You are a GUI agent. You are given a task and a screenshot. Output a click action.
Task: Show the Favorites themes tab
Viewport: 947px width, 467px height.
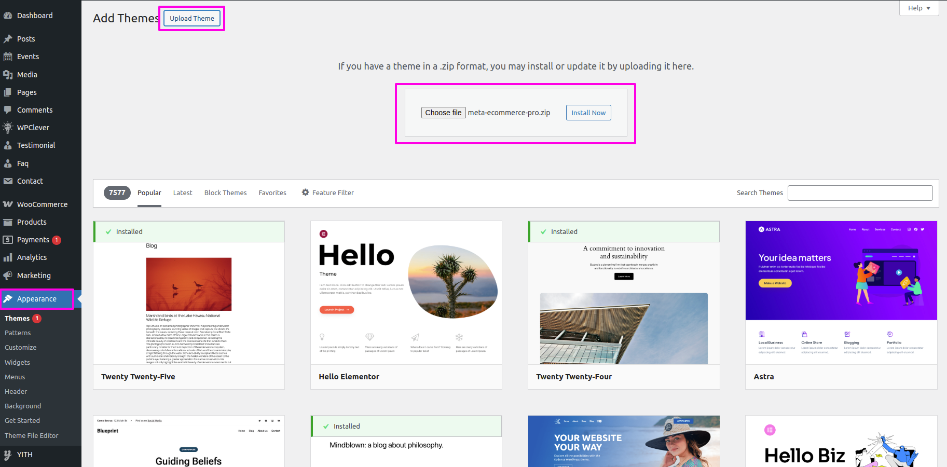[272, 193]
